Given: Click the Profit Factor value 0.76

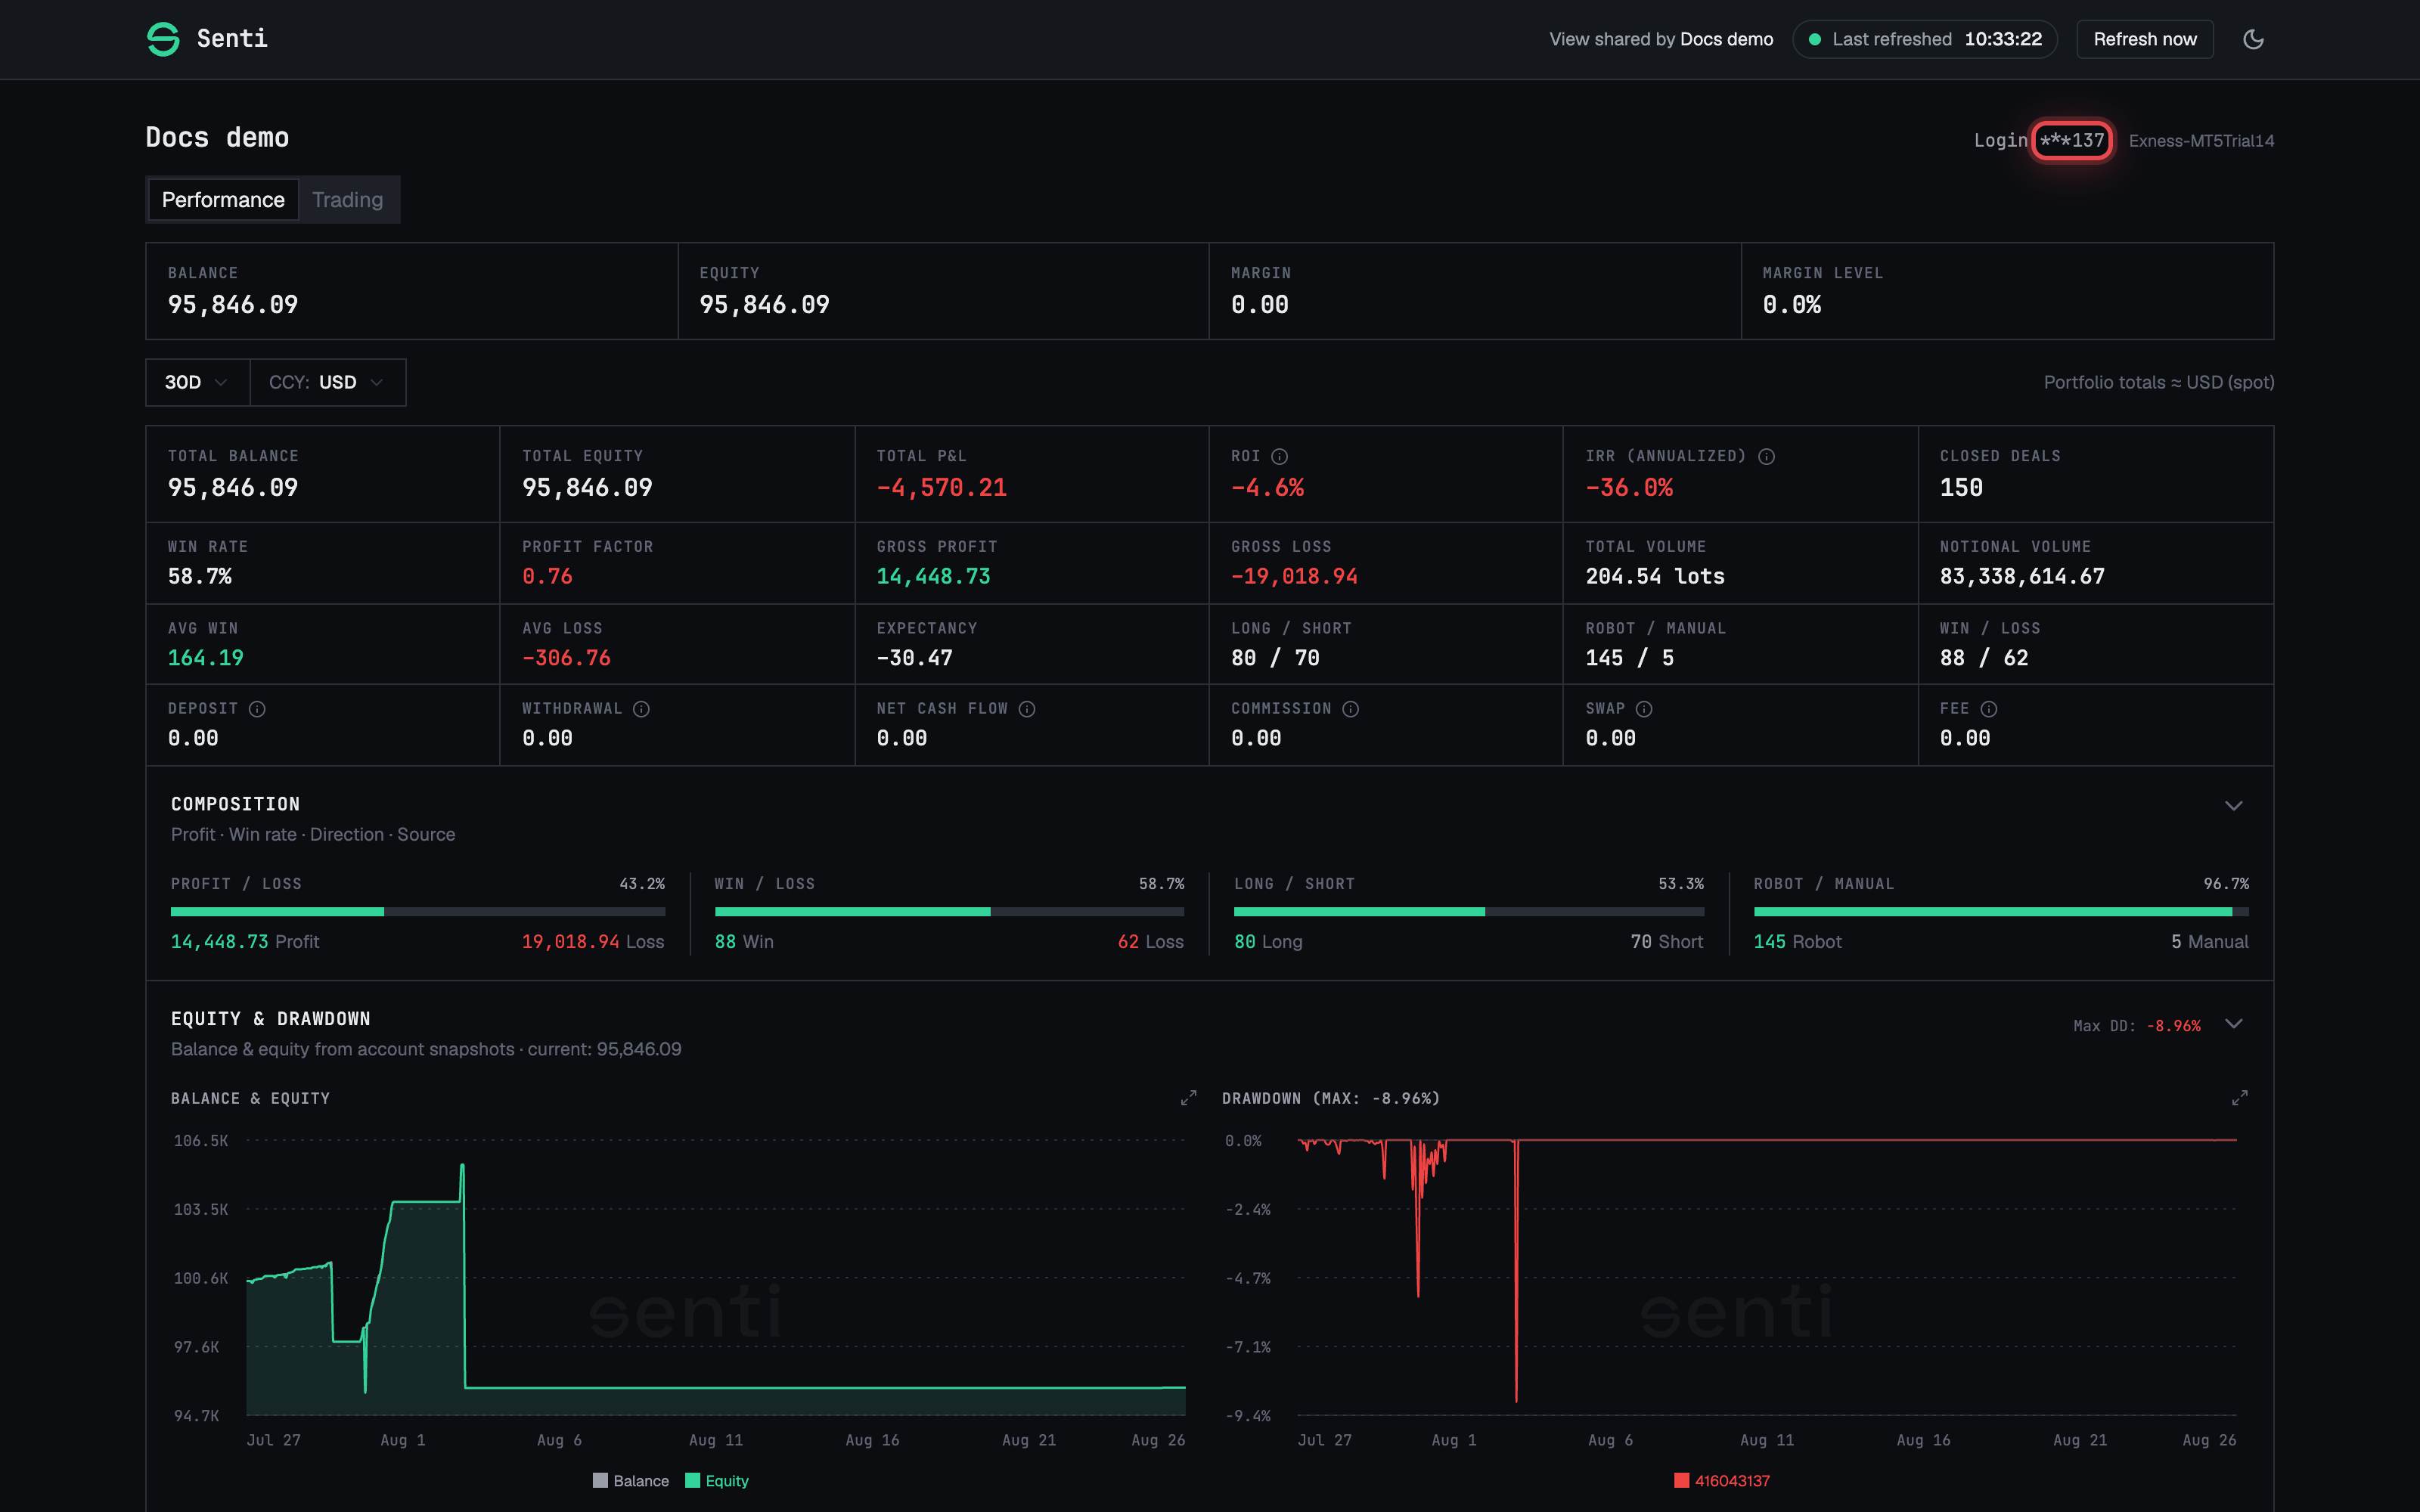Looking at the screenshot, I should coord(547,577).
